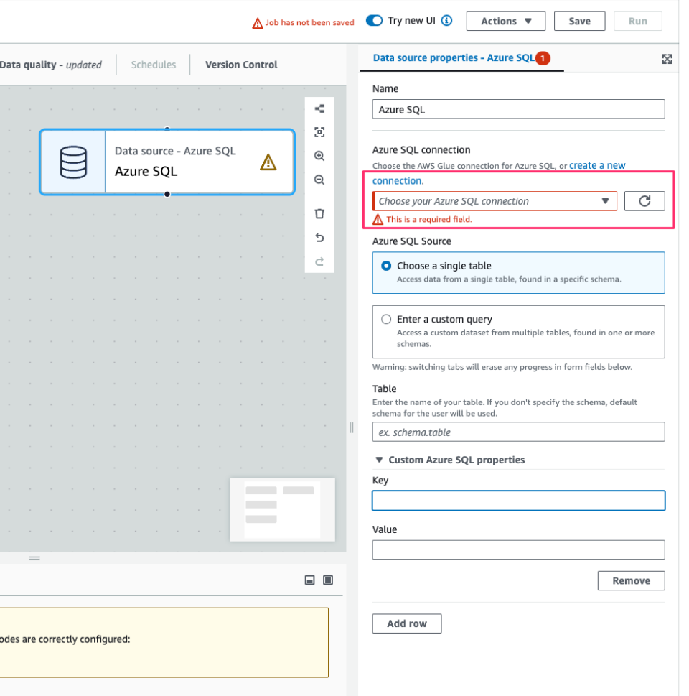Fit the graph to screen

click(319, 132)
